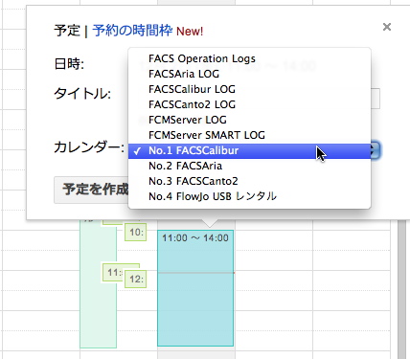Click the tall light-green event block
Viewport: 410px width, 359px height.
pyautogui.click(x=98, y=284)
